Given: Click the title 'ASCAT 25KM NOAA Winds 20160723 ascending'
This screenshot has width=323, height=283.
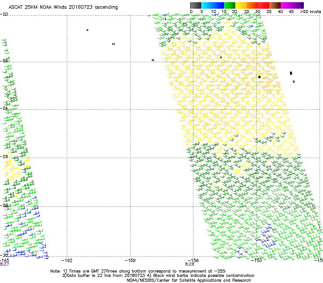Looking at the screenshot, I should (63, 7).
